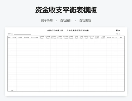Click the 合计 total row label
This screenshot has width=132, height=101.
pyautogui.click(x=12, y=90)
